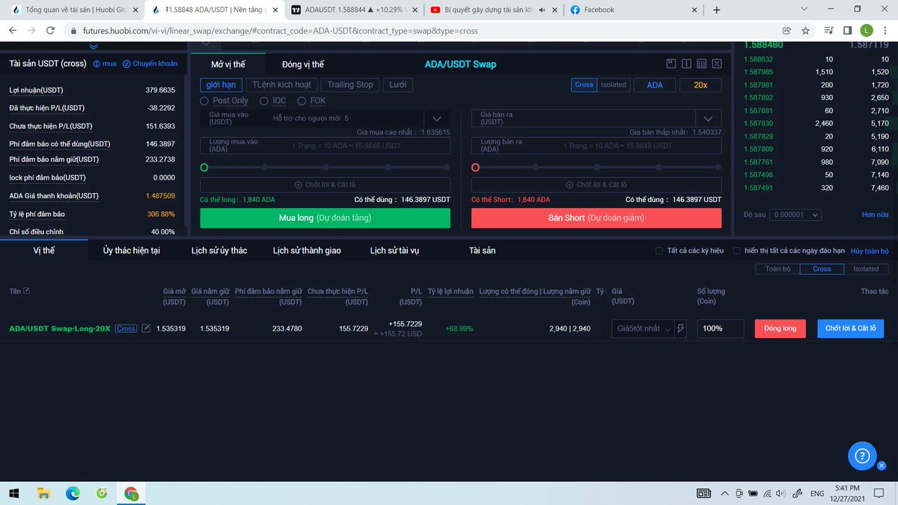The image size is (898, 505).
Task: Click the Mua long green button
Action: click(x=325, y=218)
